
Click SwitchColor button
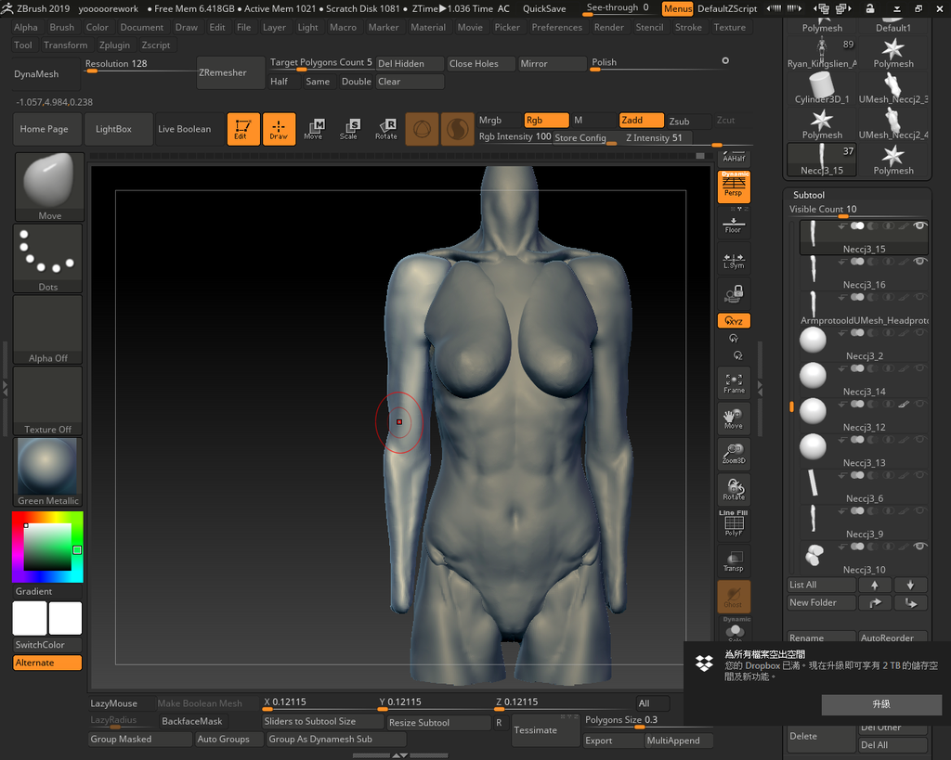(x=47, y=645)
